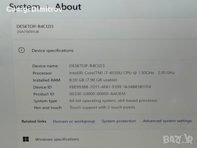Click the About page title

[x=68, y=7]
